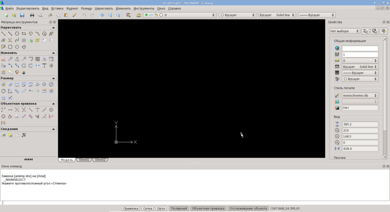This screenshot has width=390, height=212.
Task: Open the Layers manager icon
Action: tap(138, 15)
